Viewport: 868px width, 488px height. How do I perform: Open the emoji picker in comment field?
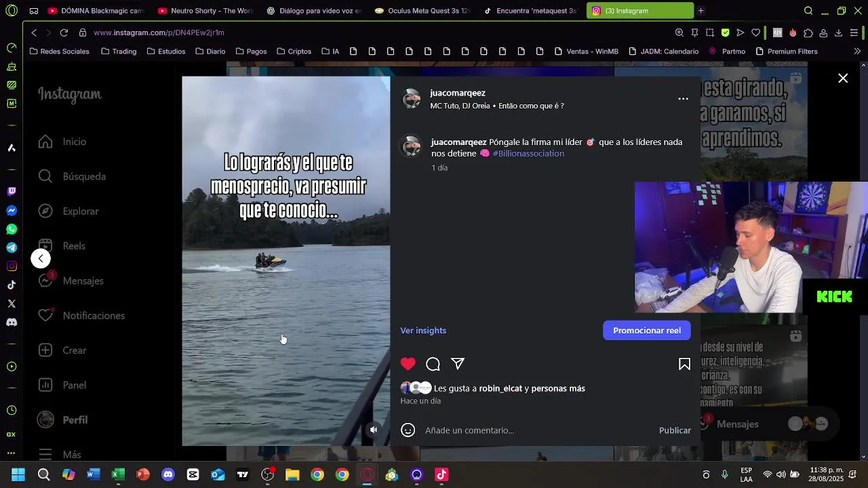pyautogui.click(x=408, y=430)
